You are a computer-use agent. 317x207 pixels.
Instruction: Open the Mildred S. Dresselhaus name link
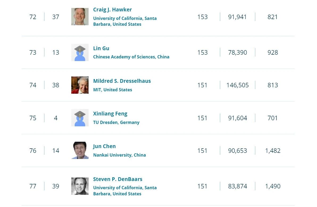click(122, 81)
